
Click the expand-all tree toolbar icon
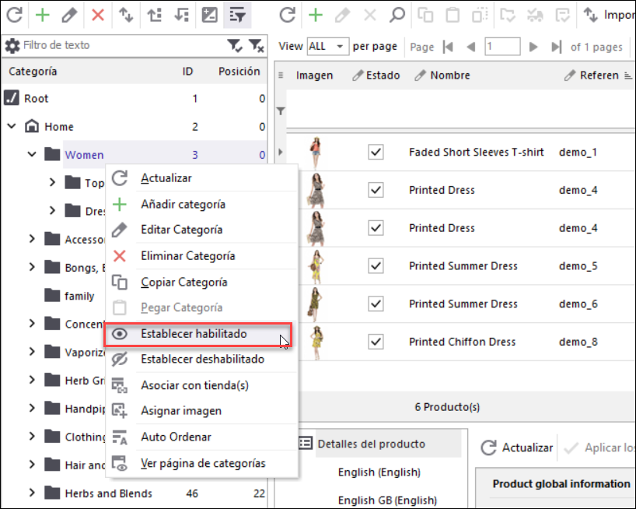154,15
